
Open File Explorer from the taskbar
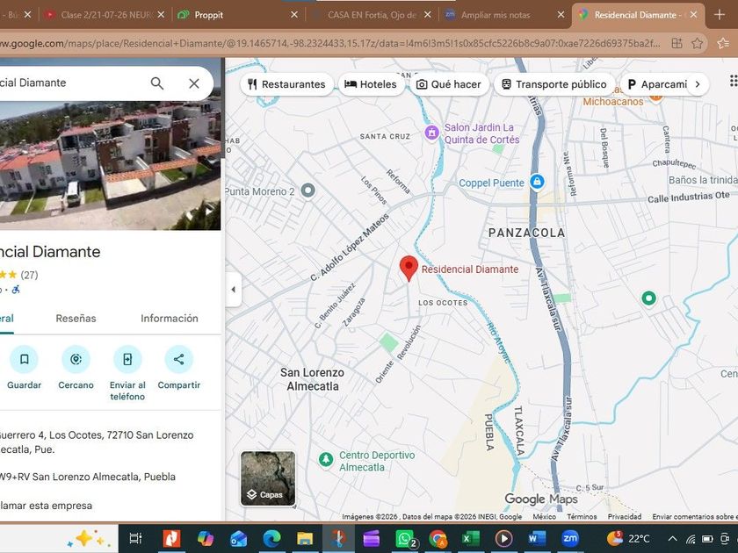point(305,538)
